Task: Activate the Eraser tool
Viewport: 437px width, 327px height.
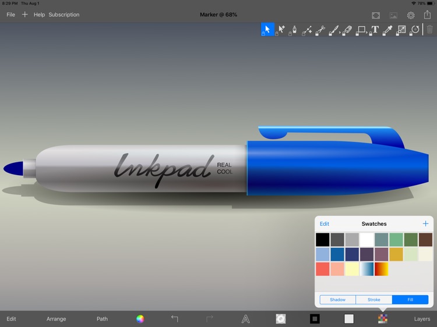Action: click(347, 29)
